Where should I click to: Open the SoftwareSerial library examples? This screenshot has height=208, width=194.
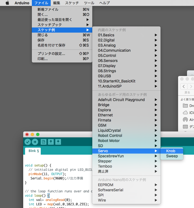[126, 190]
